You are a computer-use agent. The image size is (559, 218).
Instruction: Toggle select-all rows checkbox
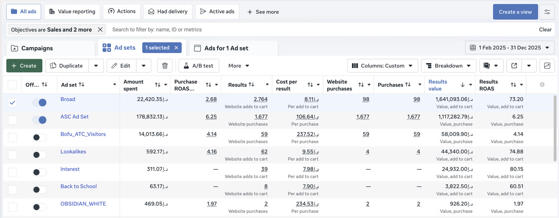point(12,84)
